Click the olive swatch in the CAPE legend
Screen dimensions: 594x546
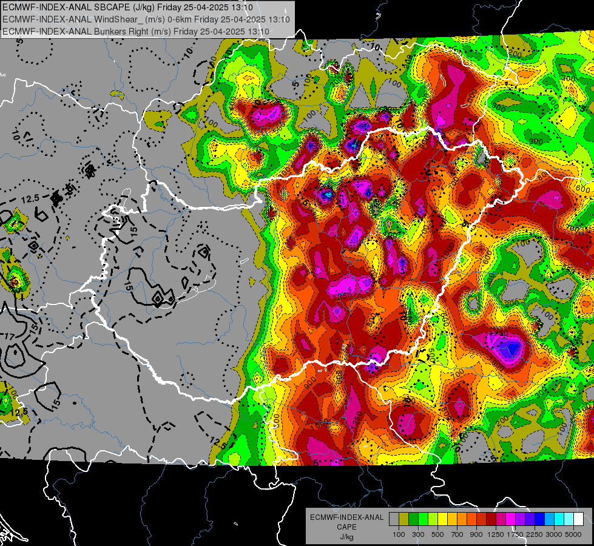tap(404, 519)
